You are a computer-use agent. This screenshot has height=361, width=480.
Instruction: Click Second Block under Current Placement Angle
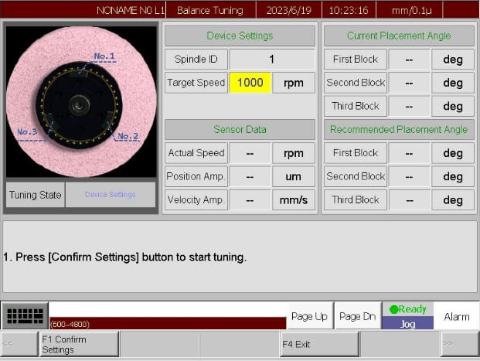[x=356, y=83]
